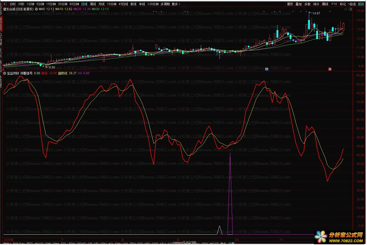Open the 画线 drawing tool
This screenshot has height=245, width=367.
tap(325, 4)
